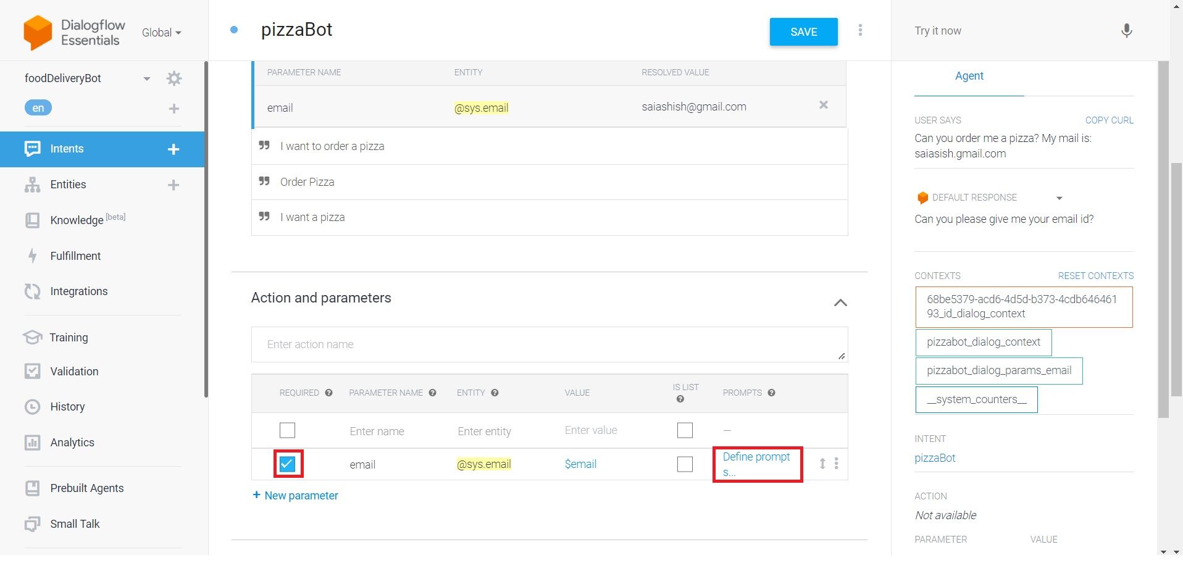
Task: Click the SAVE button
Action: coord(803,31)
